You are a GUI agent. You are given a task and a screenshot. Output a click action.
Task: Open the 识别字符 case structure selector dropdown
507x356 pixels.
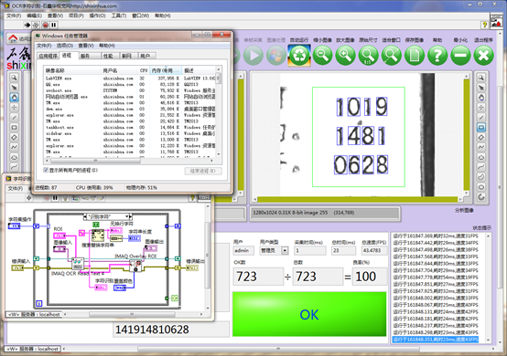pyautogui.click(x=126, y=216)
